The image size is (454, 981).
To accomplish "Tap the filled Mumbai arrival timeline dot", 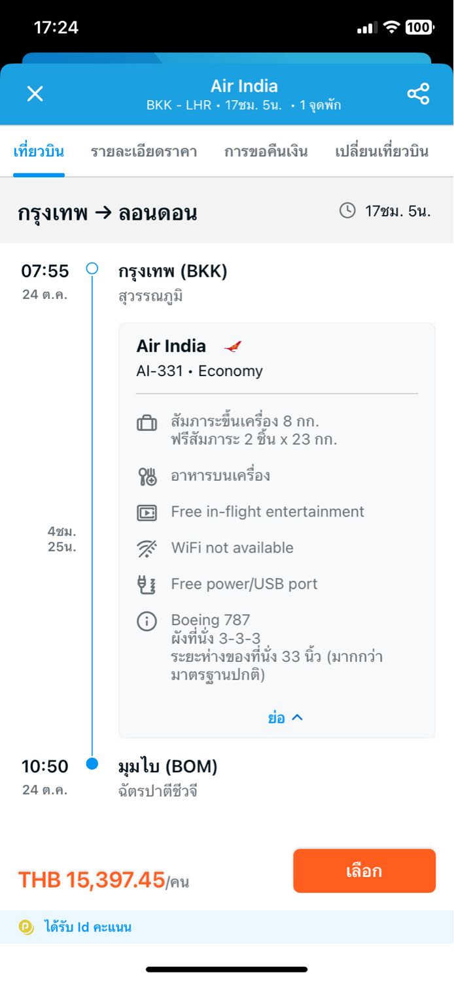I will pyautogui.click(x=92, y=763).
